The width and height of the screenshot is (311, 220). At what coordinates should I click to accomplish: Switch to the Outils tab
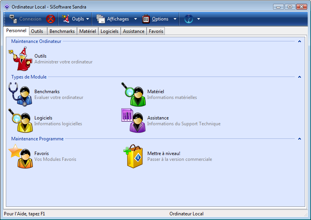pos(37,31)
